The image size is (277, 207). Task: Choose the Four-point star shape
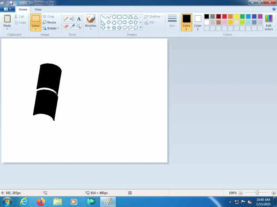pos(109,28)
